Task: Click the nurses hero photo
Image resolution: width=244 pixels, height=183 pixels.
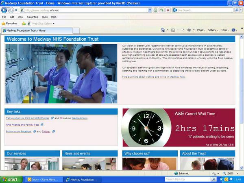Action: (61, 74)
